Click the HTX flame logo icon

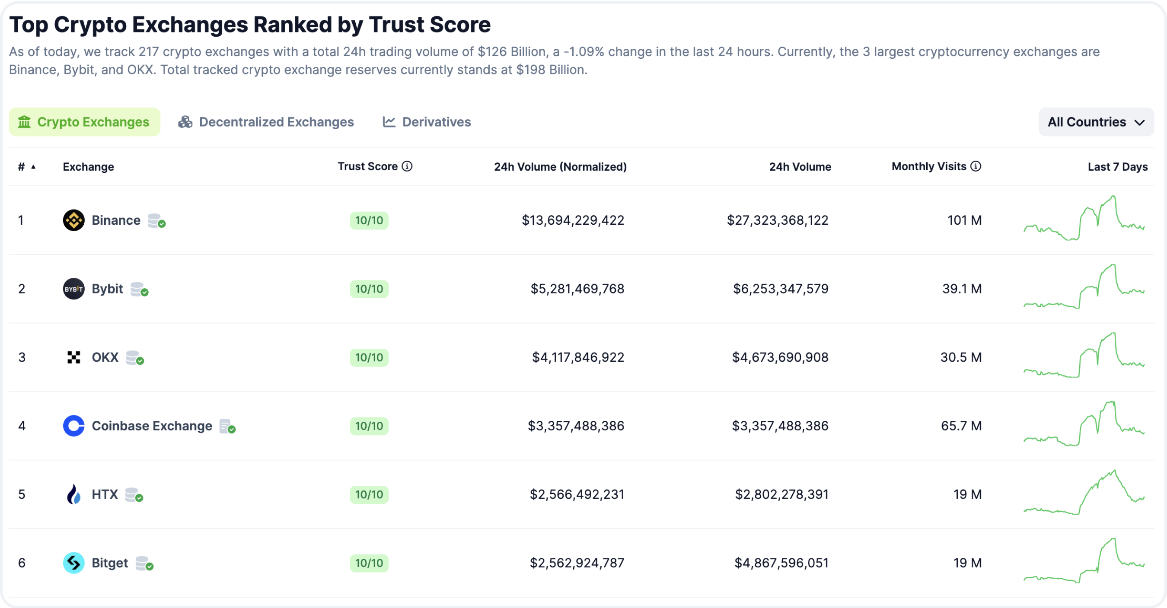click(x=73, y=494)
